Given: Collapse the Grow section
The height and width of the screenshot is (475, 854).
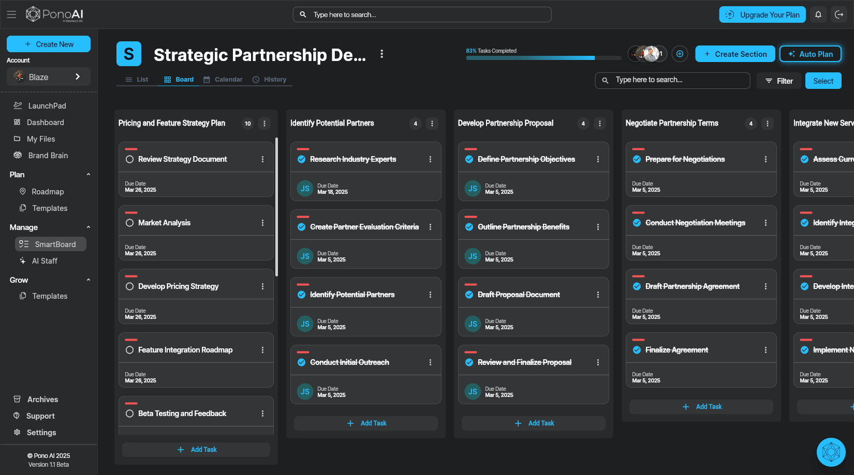Looking at the screenshot, I should click(x=88, y=280).
